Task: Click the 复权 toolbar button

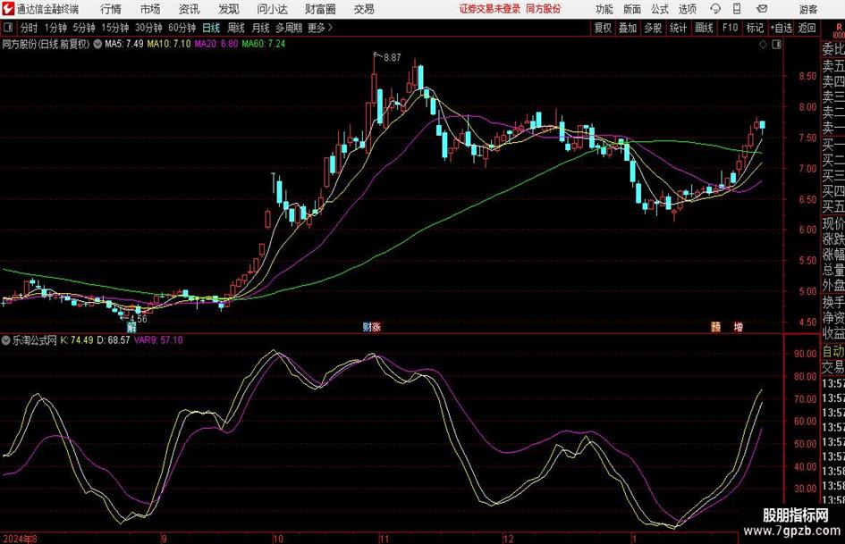Action: pyautogui.click(x=603, y=28)
